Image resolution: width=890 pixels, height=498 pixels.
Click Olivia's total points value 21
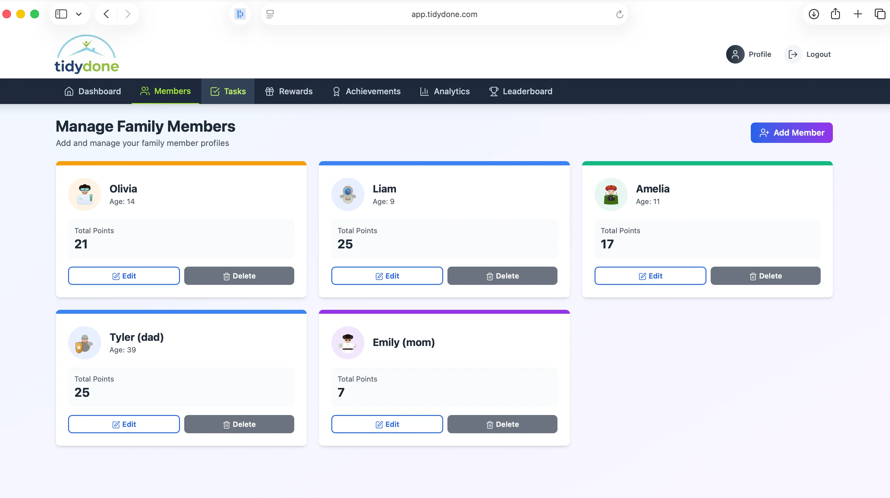click(81, 244)
